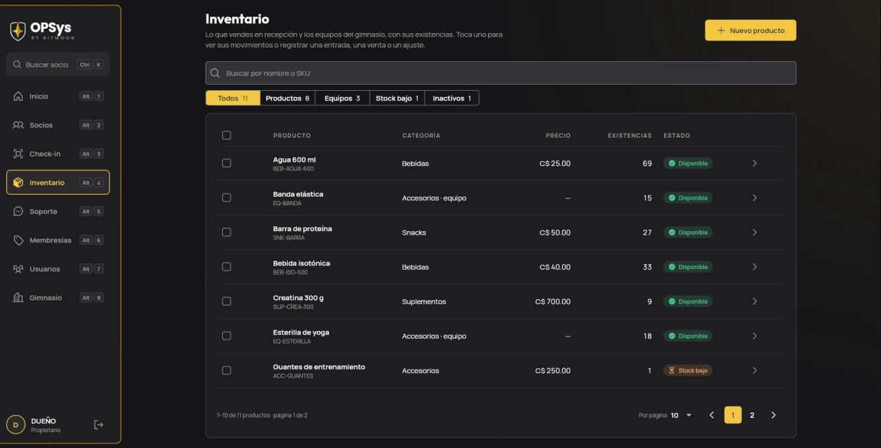Click the Disponible badge for Esterilla de yoga
Viewport: 881px width, 448px height.
point(688,336)
